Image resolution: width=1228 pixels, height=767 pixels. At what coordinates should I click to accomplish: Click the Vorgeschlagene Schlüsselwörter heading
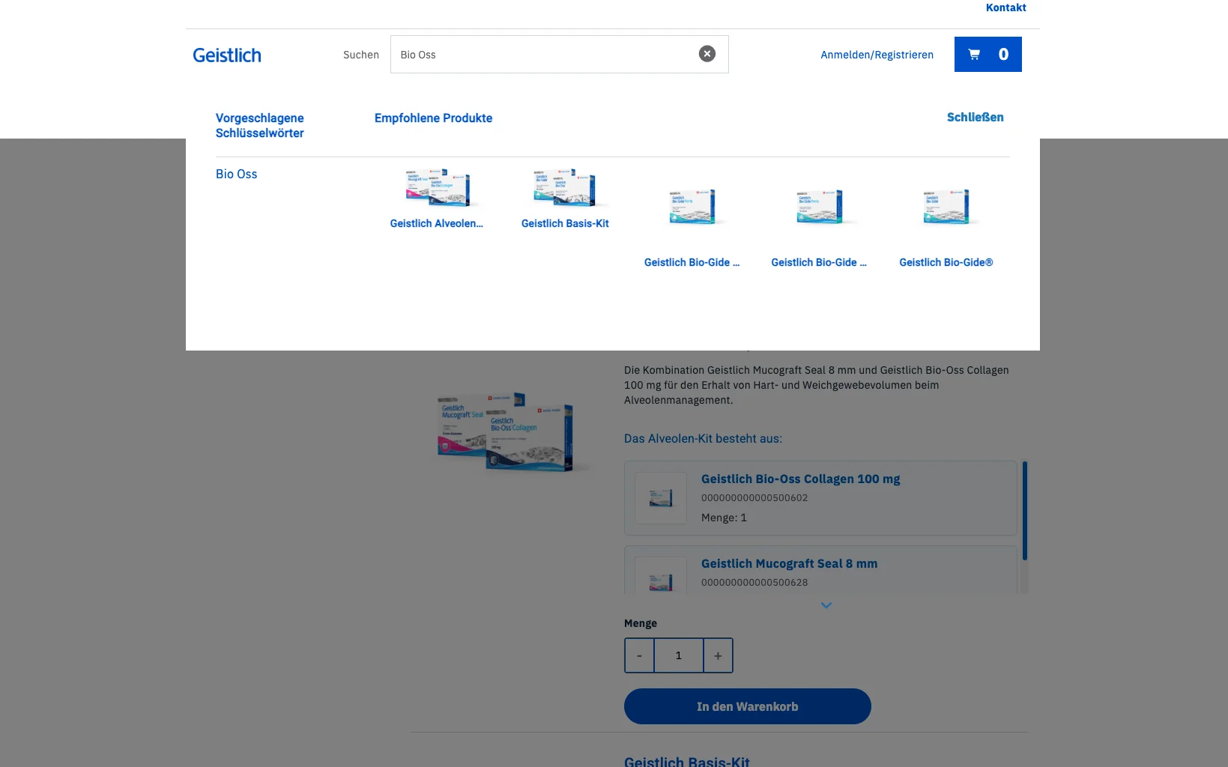pos(260,125)
